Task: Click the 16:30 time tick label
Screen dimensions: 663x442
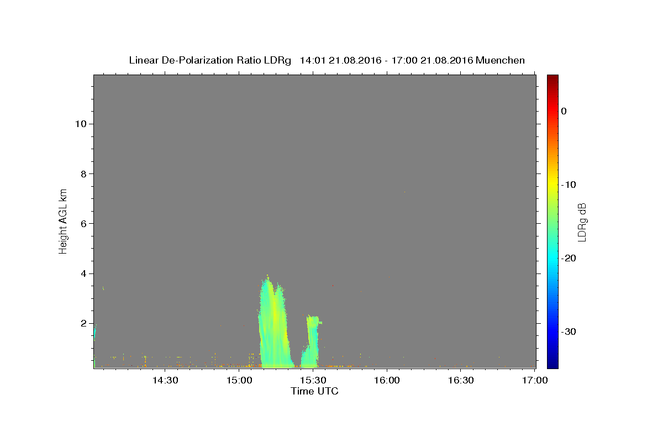Action: [x=461, y=380]
